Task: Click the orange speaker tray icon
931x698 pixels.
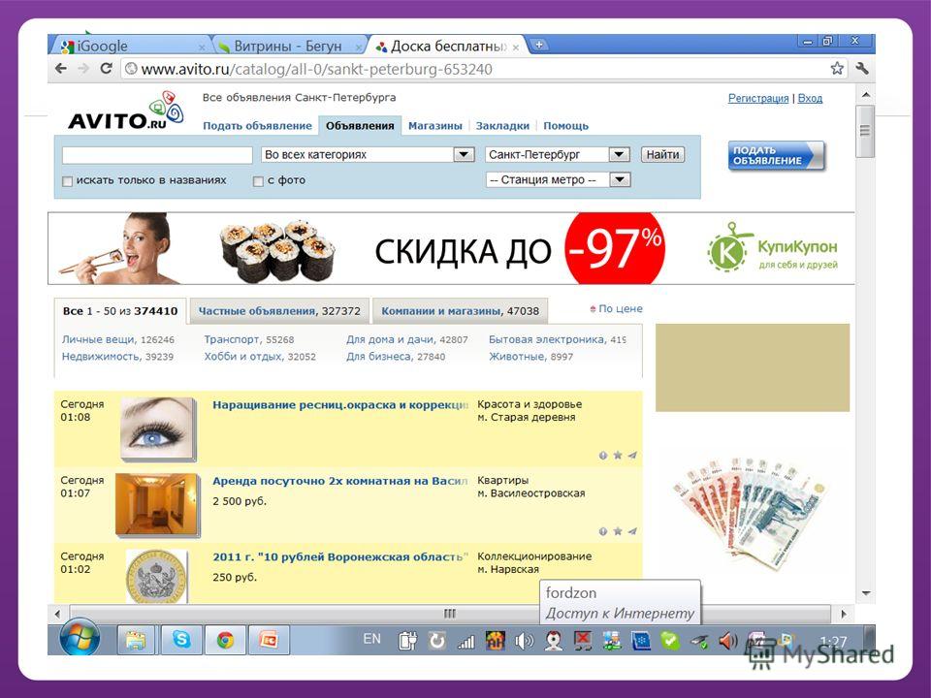Action: click(728, 641)
